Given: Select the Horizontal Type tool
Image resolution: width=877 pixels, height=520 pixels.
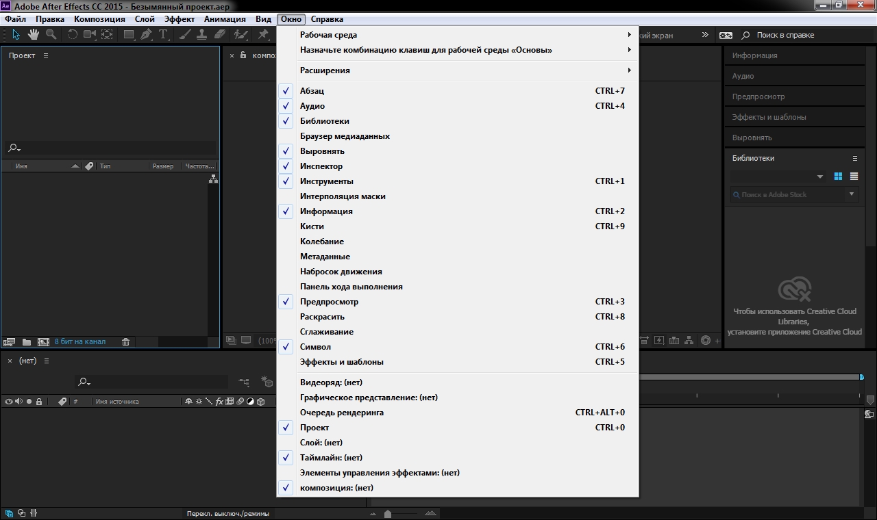Looking at the screenshot, I should 164,34.
